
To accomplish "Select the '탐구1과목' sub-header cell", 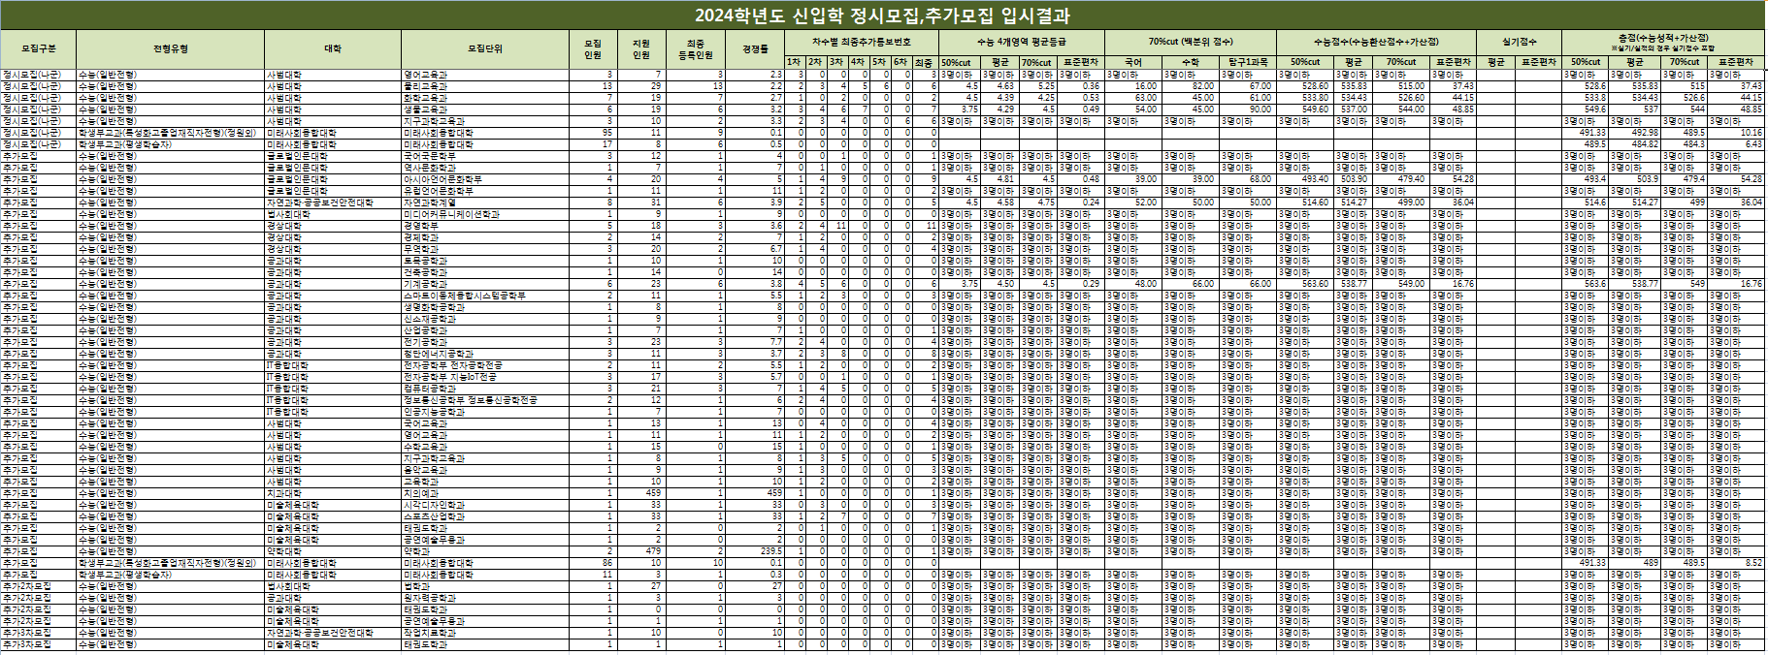I will (1247, 62).
